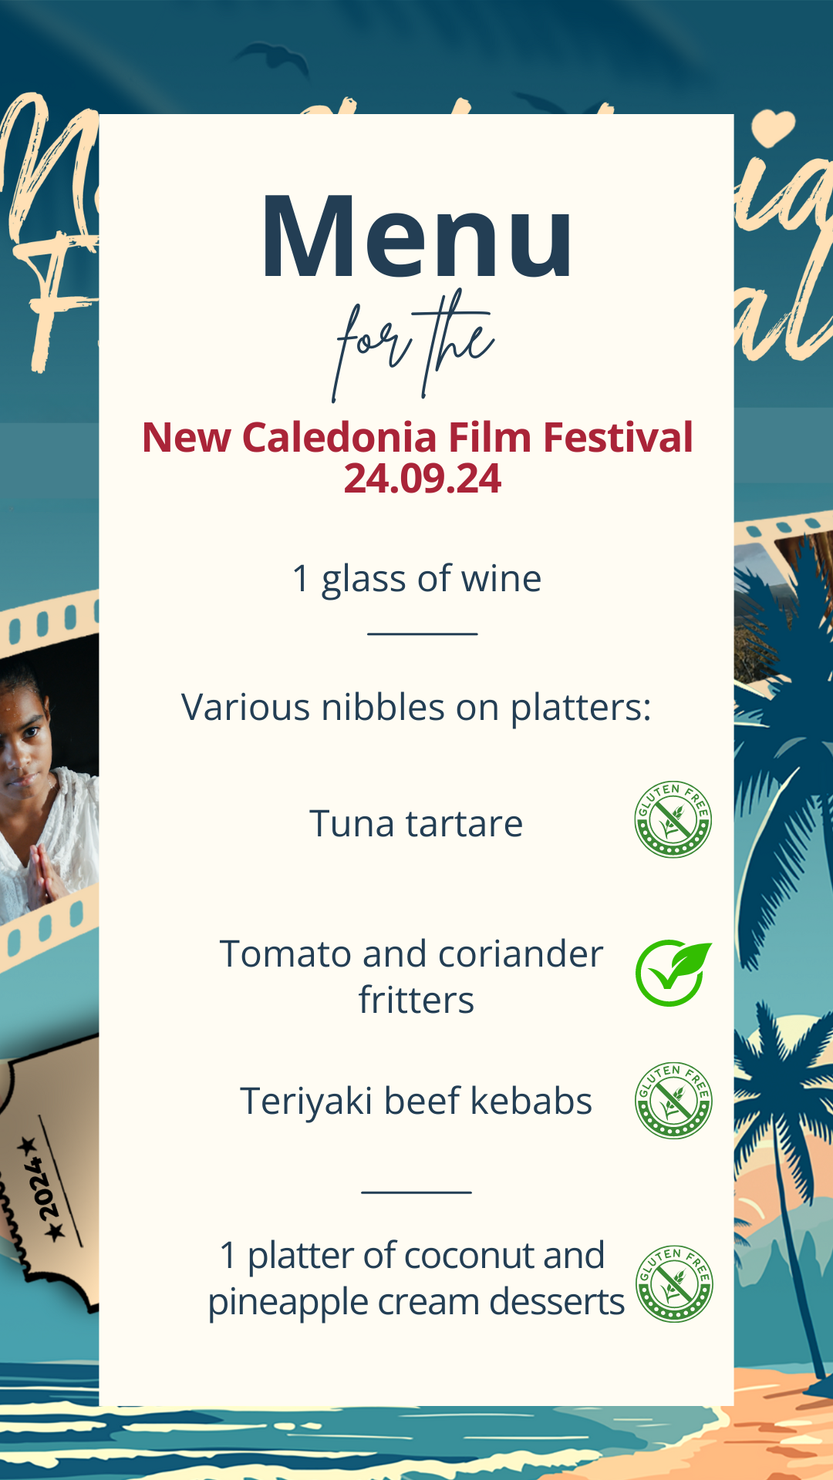The height and width of the screenshot is (1480, 833).
Task: Click the 2024 ticket stub graphic
Action: coord(46,1172)
